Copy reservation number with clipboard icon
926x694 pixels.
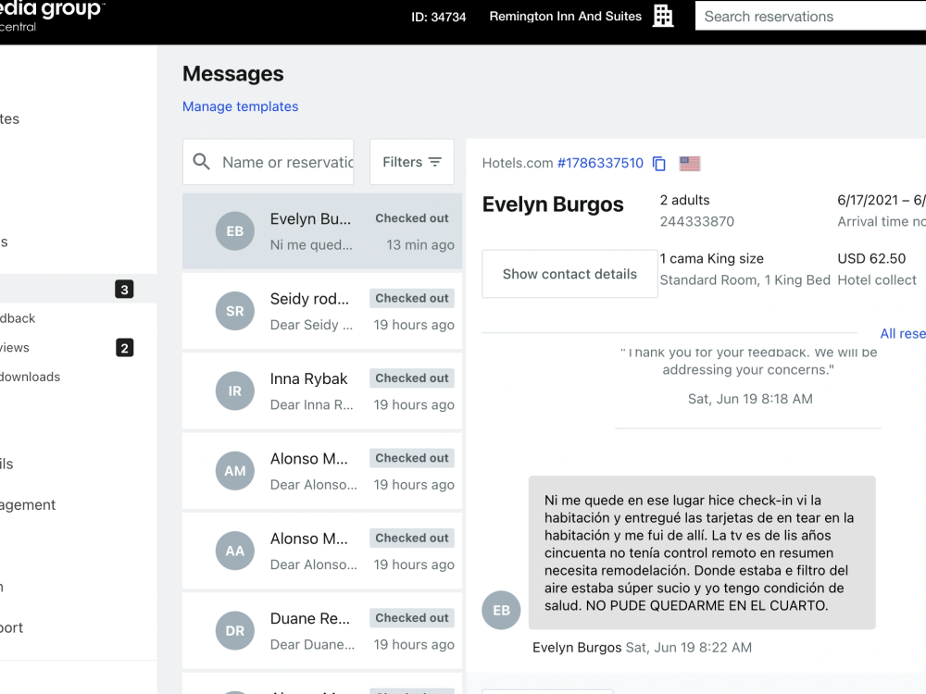coord(659,164)
